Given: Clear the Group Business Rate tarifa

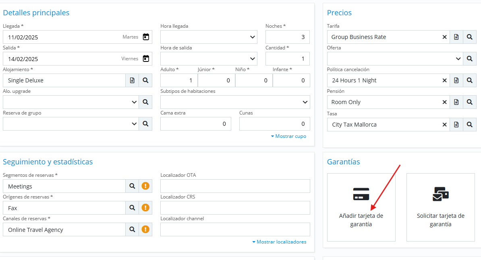Looking at the screenshot, I should pos(444,37).
